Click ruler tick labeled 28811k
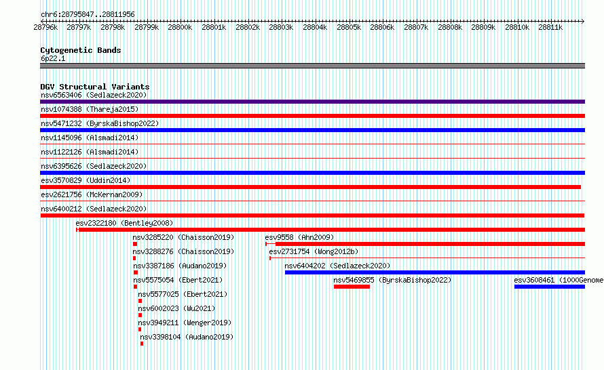The height and width of the screenshot is (370, 604). point(550,27)
